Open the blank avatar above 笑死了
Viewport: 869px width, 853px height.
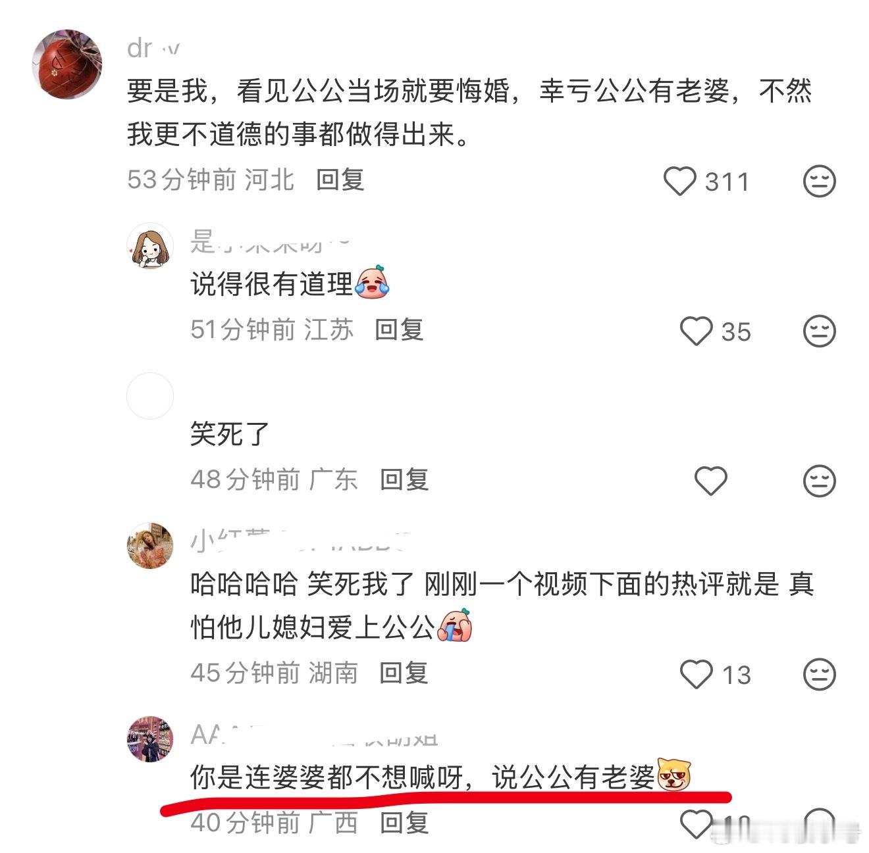[150, 396]
